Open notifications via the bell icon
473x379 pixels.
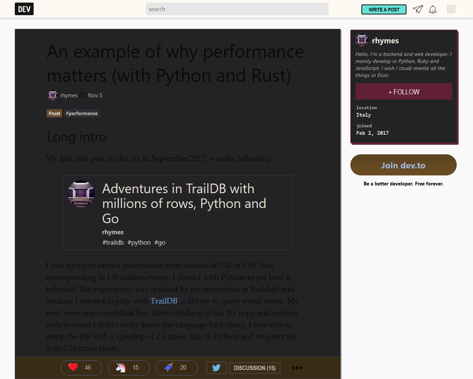432,9
